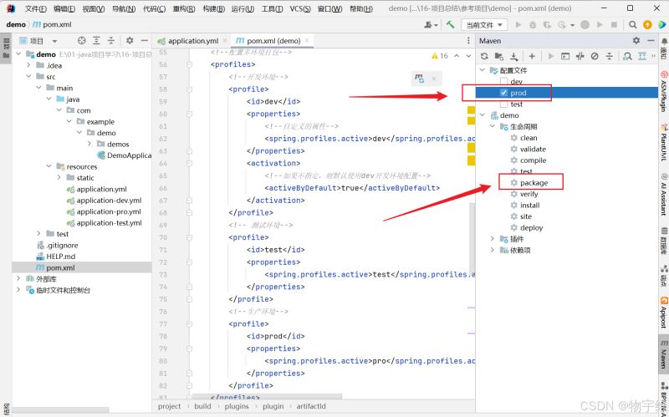Click the search magnifier in top toolbar

[631, 24]
